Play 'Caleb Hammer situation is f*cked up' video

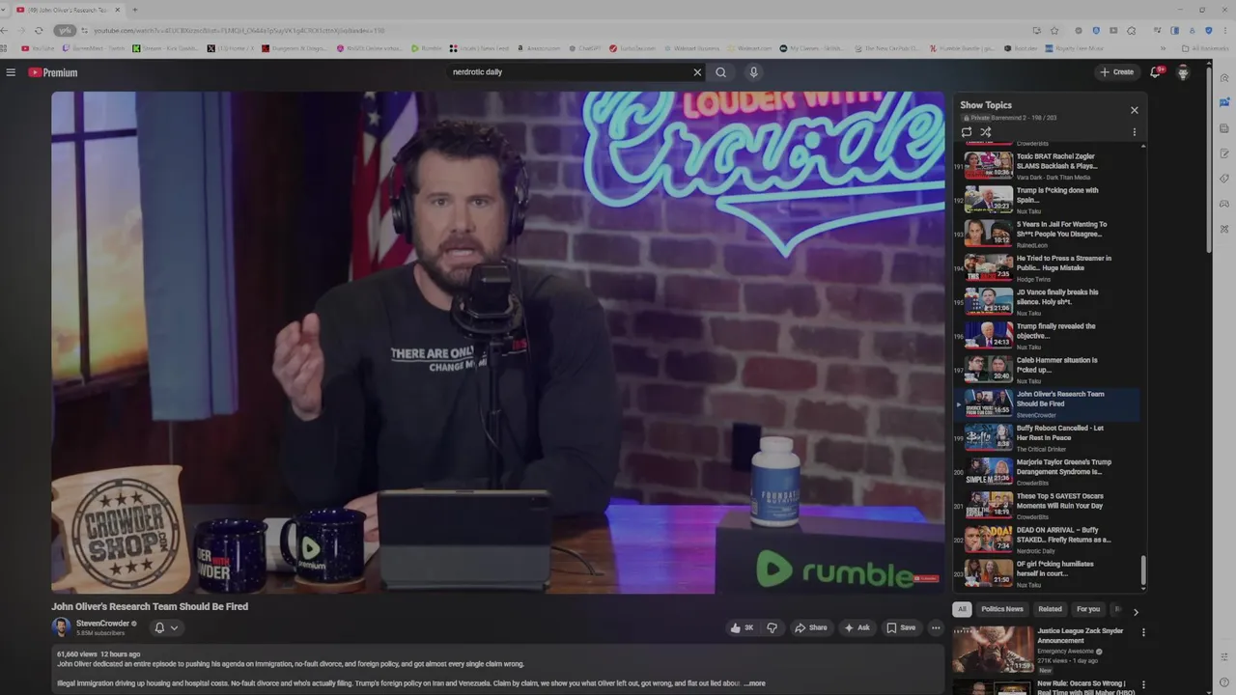point(1047,369)
